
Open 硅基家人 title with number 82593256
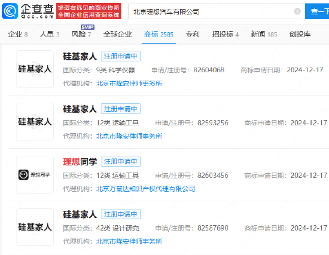(80, 109)
